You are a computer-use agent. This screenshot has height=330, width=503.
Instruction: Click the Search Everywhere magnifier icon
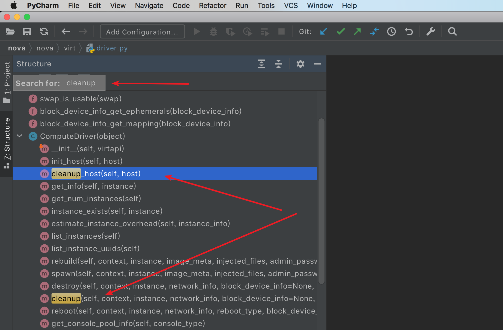tap(452, 32)
